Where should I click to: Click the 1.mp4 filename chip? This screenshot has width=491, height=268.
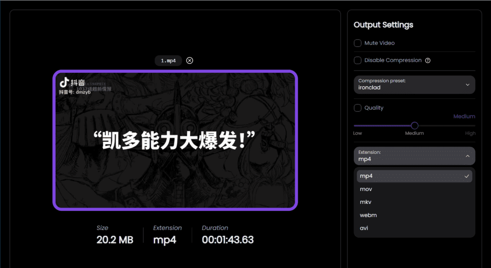[x=168, y=61]
